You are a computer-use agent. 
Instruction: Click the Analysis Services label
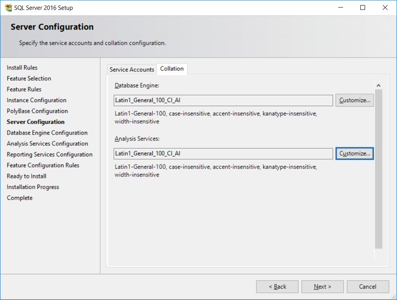pos(137,139)
